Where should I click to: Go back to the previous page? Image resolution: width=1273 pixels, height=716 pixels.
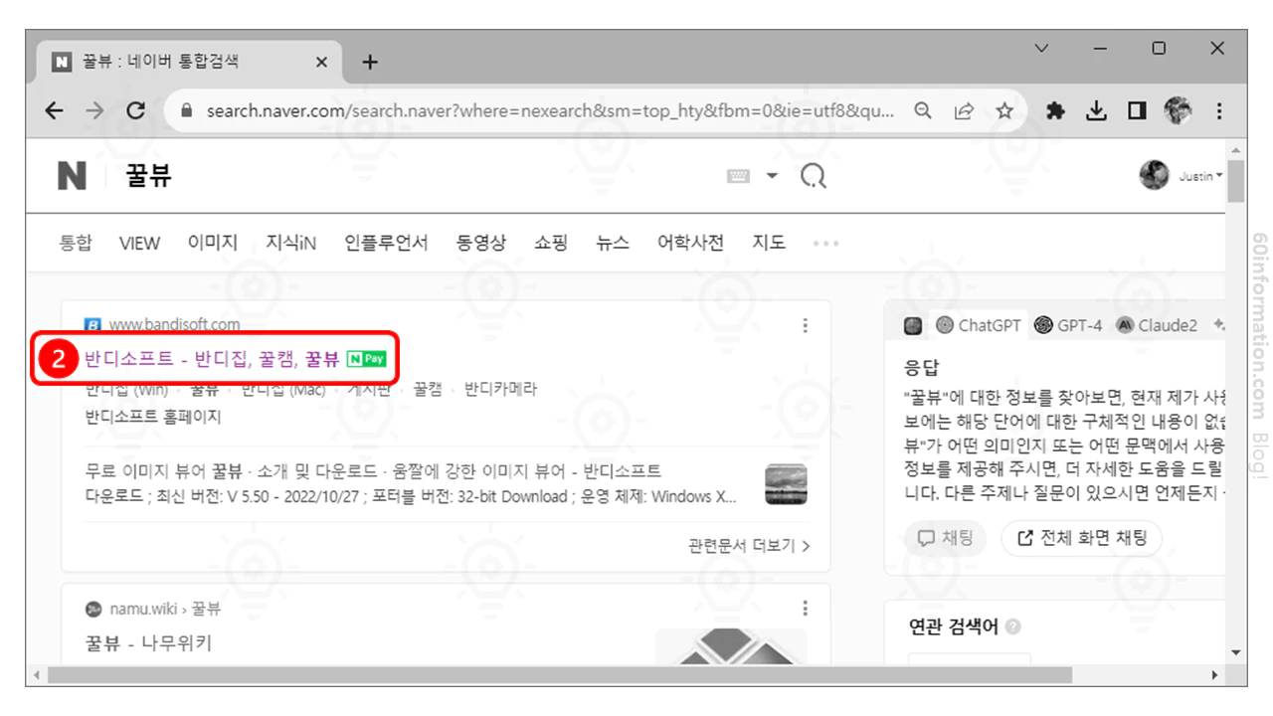(x=55, y=111)
